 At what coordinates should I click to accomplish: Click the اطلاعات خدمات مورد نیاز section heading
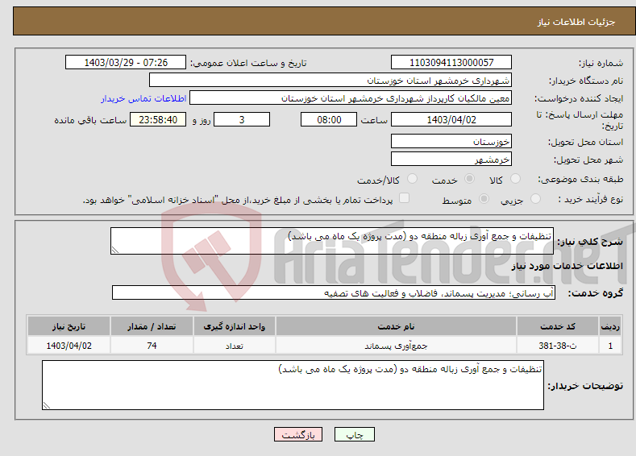point(567,266)
